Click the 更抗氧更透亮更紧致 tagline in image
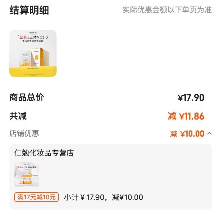The image size is (215, 215). (33, 41)
